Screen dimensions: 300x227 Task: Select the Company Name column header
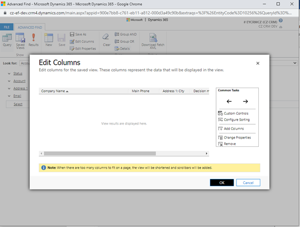coord(55,91)
